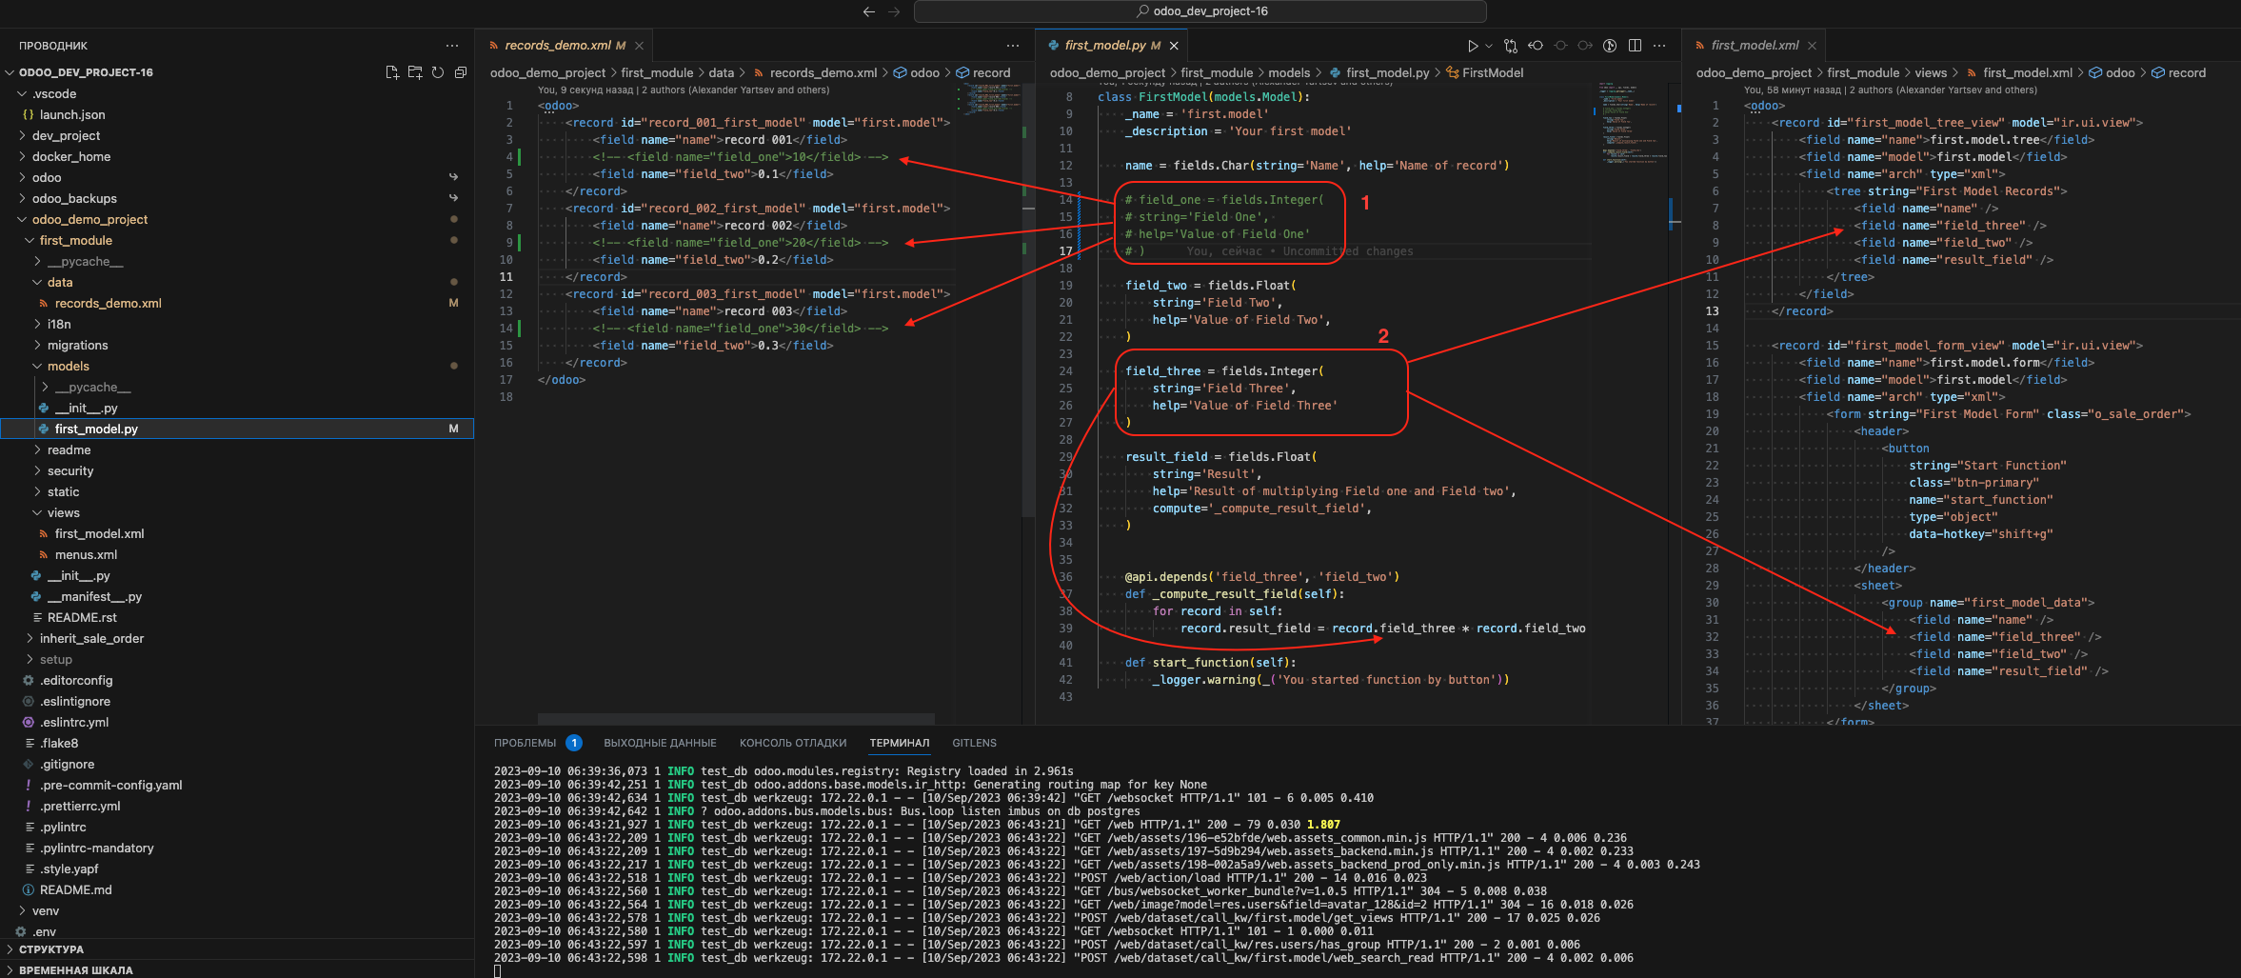Open the ВЫХОДНЫЕ ДАННЫЕ panel tab
The image size is (2241, 978).
(x=660, y=743)
